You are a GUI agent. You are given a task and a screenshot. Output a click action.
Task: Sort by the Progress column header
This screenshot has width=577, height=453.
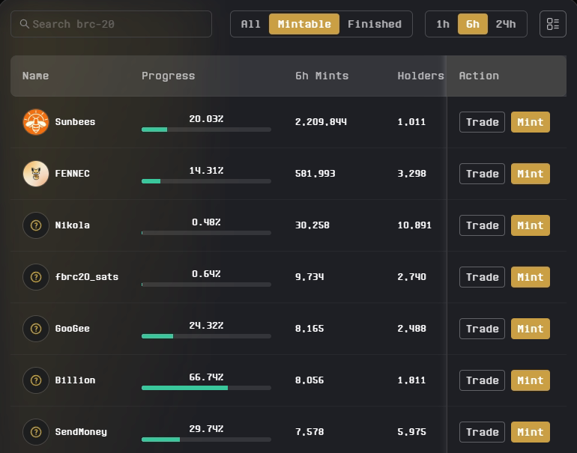point(168,76)
